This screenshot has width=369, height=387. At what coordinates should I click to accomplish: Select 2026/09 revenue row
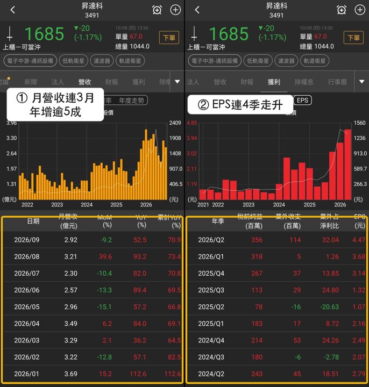point(93,240)
